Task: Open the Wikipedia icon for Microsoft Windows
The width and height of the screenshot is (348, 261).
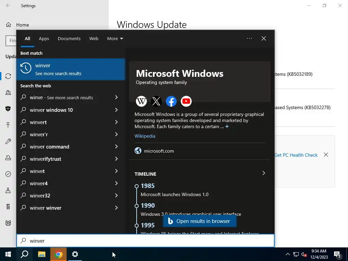Action: [141, 101]
